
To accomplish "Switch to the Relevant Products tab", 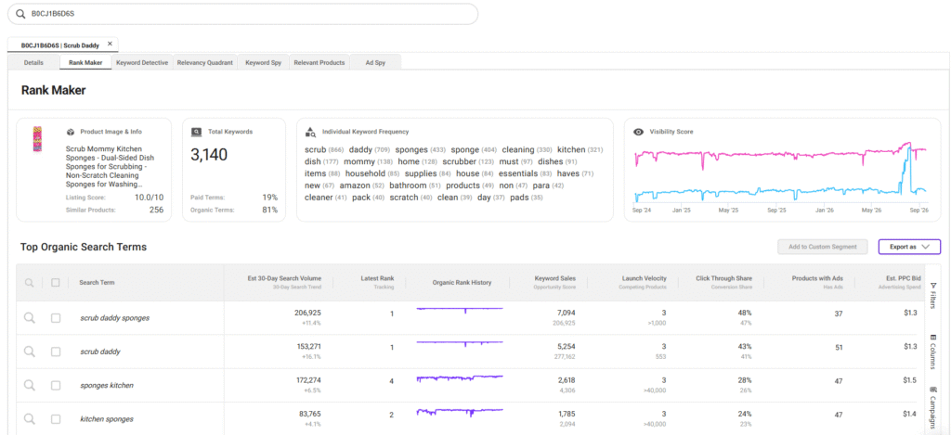I will point(319,62).
